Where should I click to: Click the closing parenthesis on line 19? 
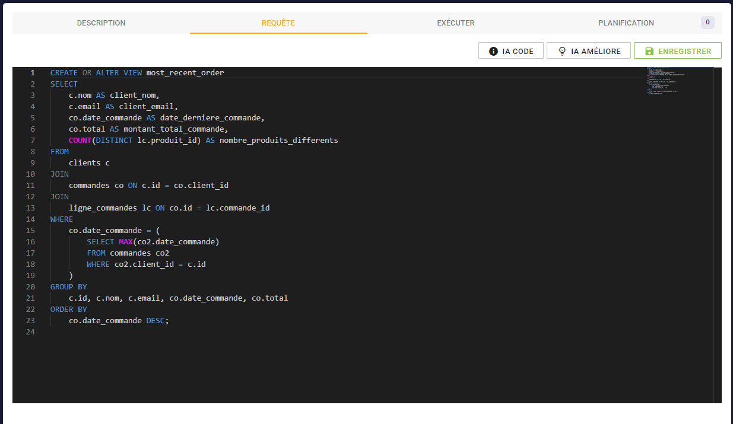pyautogui.click(x=71, y=276)
